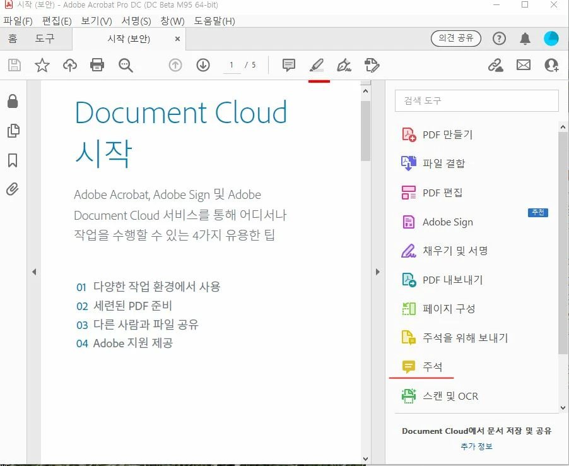Click tools pane scrollbar down arrow
Screen dimensions: 569x466
click(x=563, y=408)
